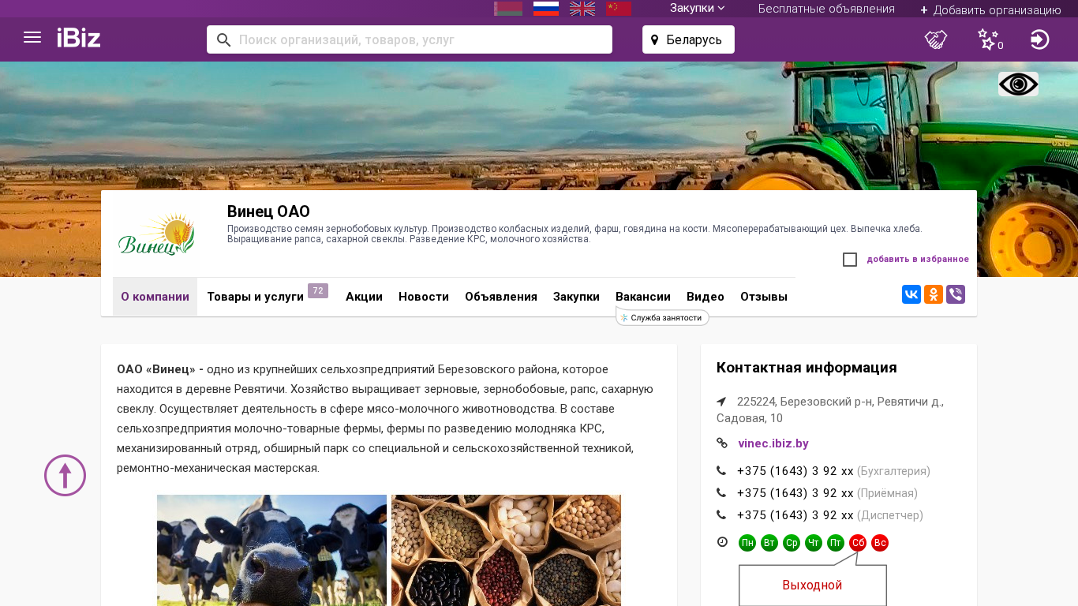Open the Беларусь region selector

click(688, 39)
